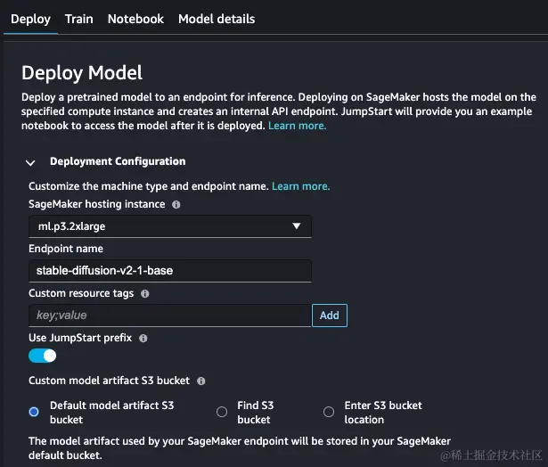Click info icon beside Use JumpStart prefix
This screenshot has width=548, height=467.
coord(143,338)
